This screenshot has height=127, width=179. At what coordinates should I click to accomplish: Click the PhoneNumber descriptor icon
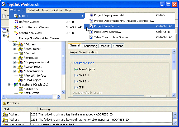(x=20, y=71)
